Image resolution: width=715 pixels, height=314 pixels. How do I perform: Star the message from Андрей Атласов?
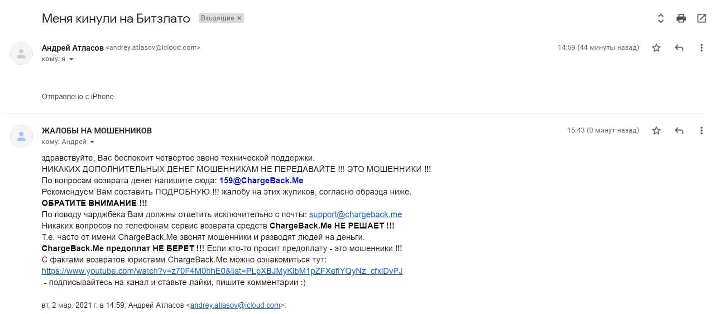point(656,48)
